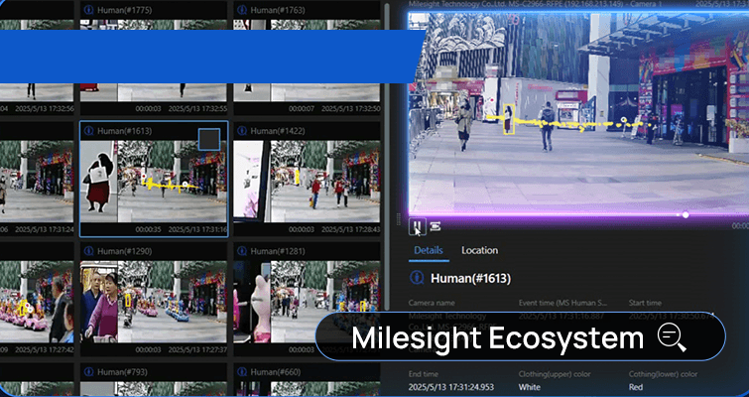Switch to the Details tab
The width and height of the screenshot is (749, 397).
tap(429, 250)
